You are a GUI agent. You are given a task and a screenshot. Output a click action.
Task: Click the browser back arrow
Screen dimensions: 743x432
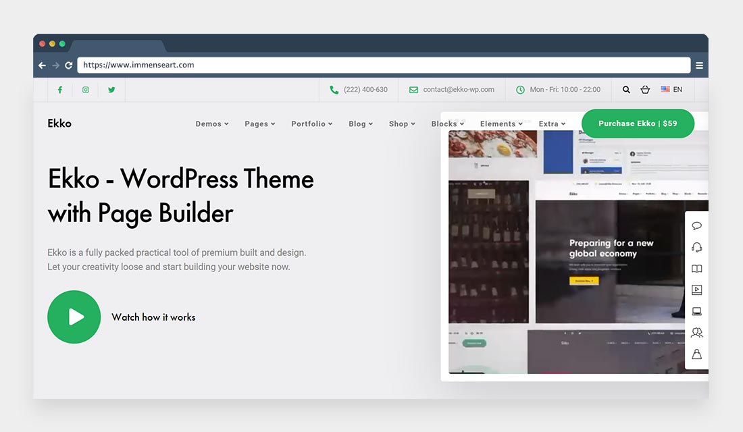[x=42, y=65]
